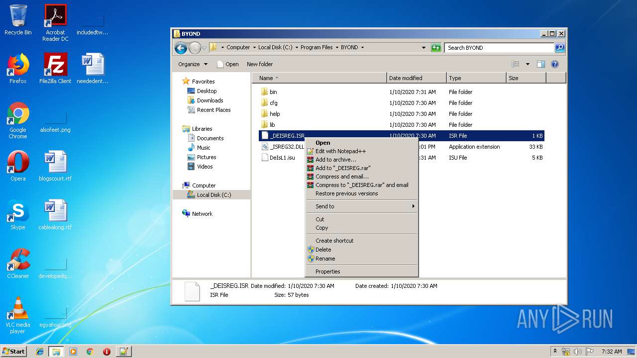Viewport: 637px width, 358px height.
Task: Select Add to "_DEISREG.rar"
Action: (361, 168)
